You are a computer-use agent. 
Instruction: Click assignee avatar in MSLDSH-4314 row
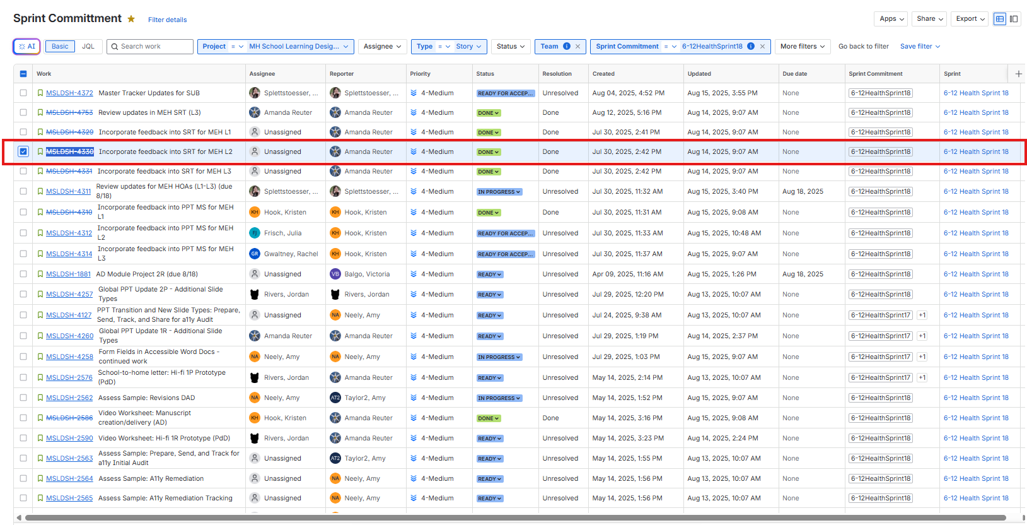(x=255, y=254)
